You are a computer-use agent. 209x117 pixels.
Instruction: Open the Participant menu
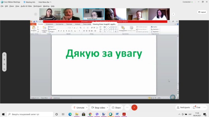(x=38, y=6)
